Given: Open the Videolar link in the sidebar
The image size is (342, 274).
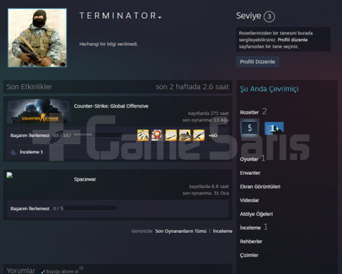Looking at the screenshot, I should point(249,200).
